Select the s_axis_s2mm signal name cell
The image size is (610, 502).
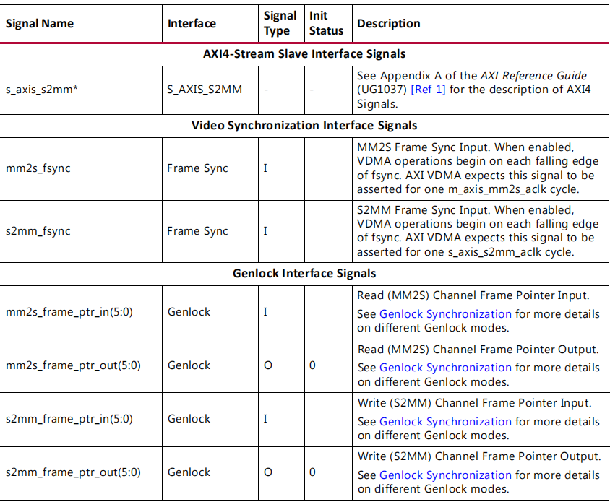[x=40, y=90]
